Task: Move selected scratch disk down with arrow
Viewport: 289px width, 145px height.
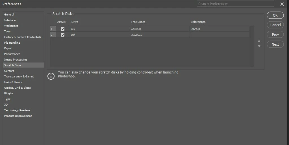Action: coord(259,46)
